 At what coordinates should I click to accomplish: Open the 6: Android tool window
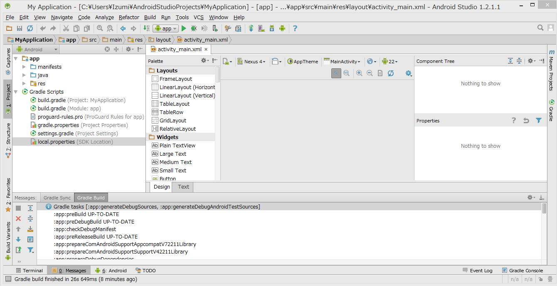pyautogui.click(x=111, y=271)
